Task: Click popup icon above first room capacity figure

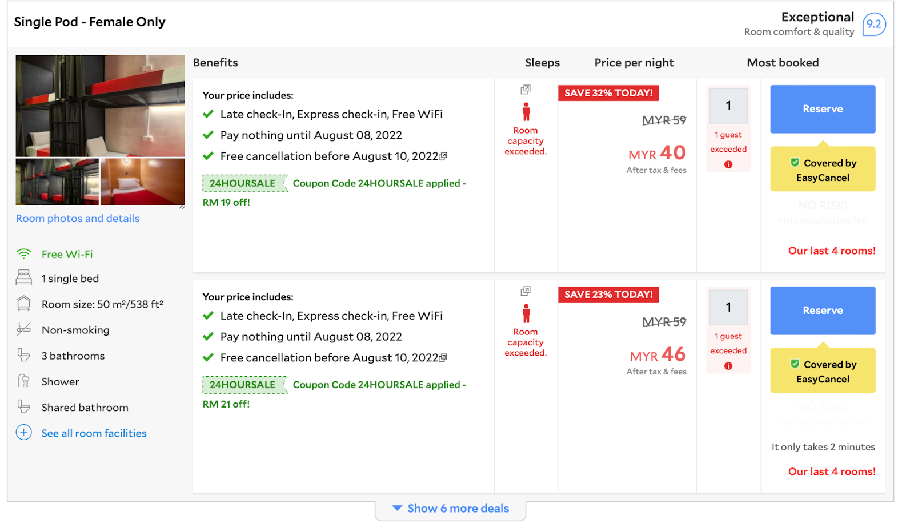Action: (526, 90)
